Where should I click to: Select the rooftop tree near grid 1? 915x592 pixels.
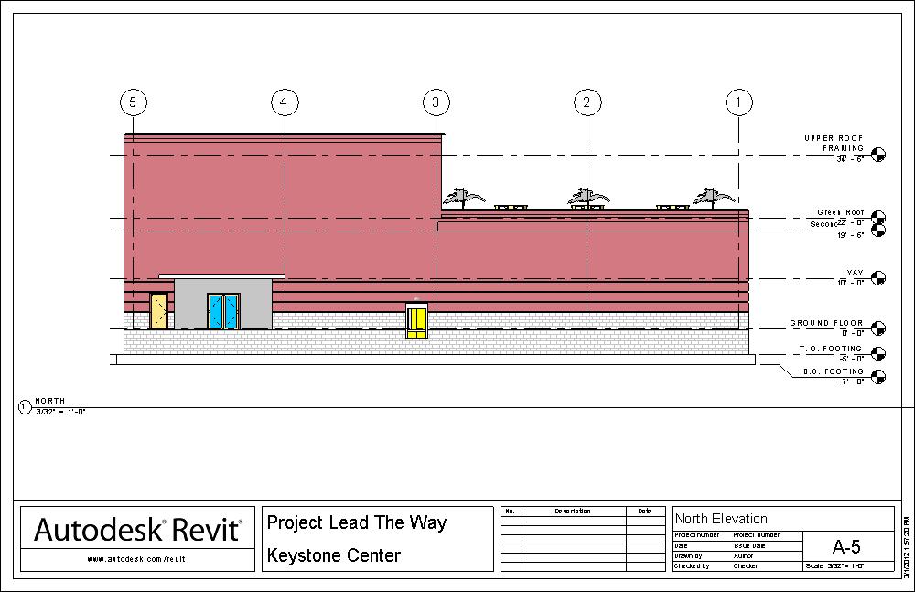(714, 198)
